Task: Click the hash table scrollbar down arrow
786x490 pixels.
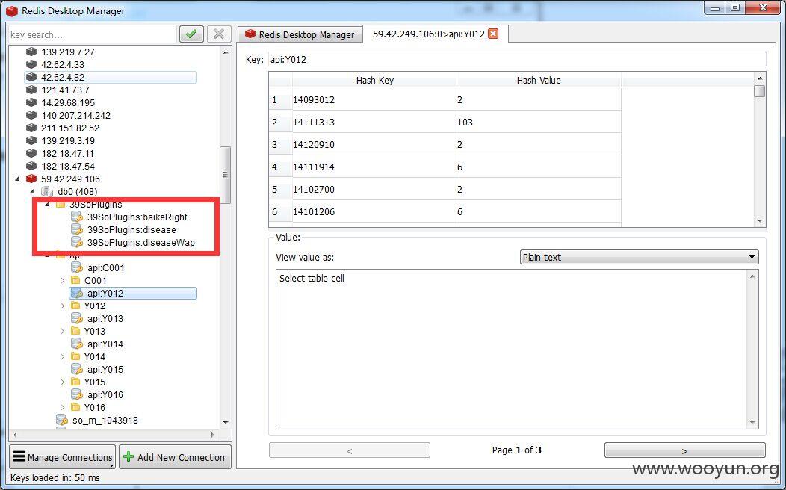Action: tap(760, 220)
